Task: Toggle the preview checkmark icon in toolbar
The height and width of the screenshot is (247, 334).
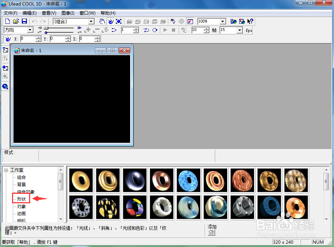Action: [190, 21]
